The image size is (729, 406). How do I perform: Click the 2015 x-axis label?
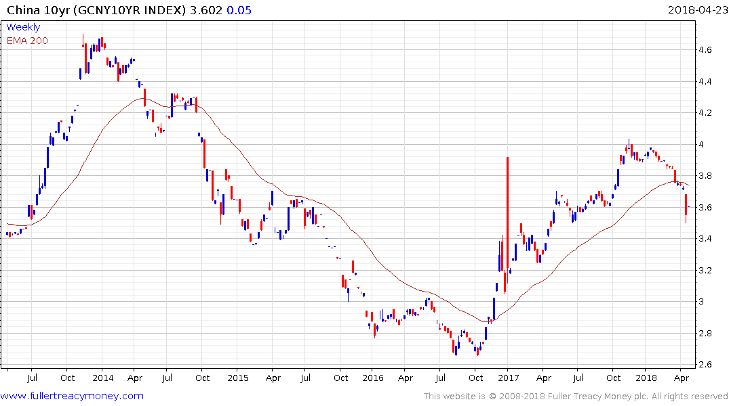(x=238, y=378)
